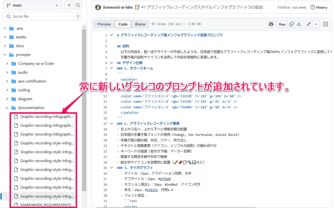
Task: Edit file with the pencil icon
Action: pos(309,24)
